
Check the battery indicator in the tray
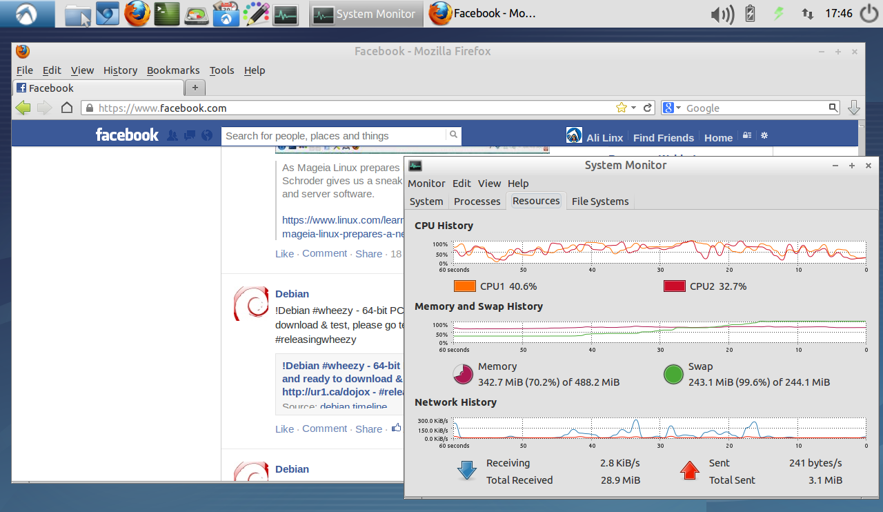[x=751, y=14]
